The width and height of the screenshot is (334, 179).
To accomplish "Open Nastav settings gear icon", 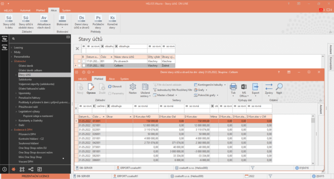I will tap(133, 89).
